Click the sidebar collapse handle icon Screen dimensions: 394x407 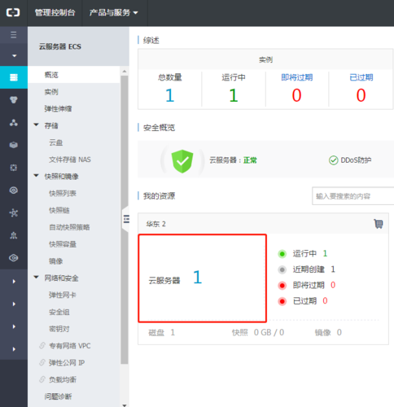tap(126, 219)
